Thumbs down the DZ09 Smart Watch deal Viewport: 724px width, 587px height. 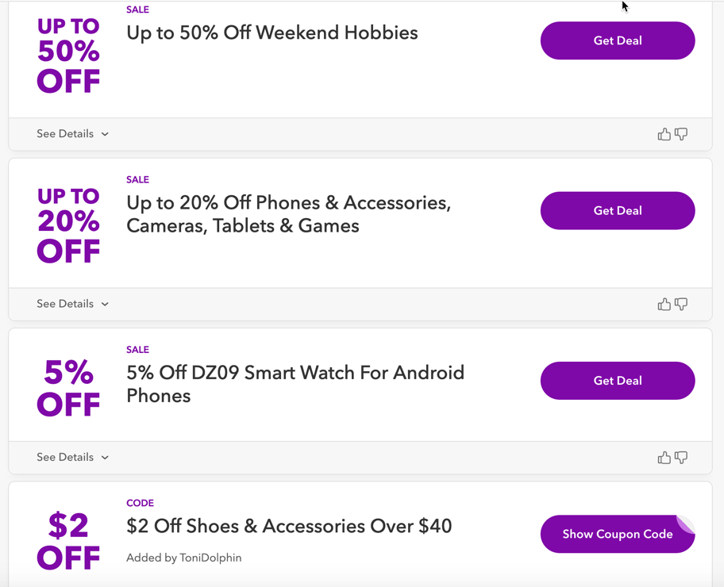point(681,458)
